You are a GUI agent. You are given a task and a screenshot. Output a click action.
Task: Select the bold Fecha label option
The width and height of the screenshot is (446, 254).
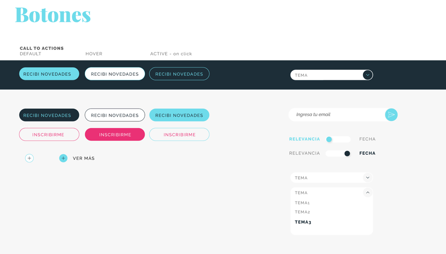(x=367, y=154)
